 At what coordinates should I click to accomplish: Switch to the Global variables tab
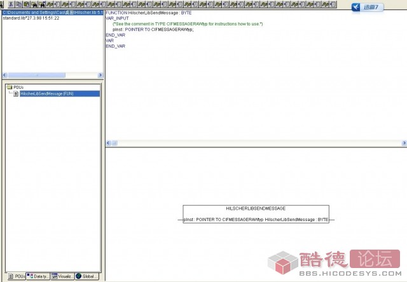[x=87, y=276]
